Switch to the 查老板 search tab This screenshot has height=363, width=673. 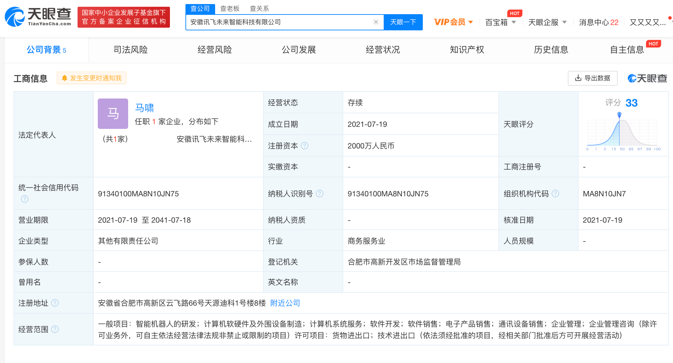click(230, 8)
